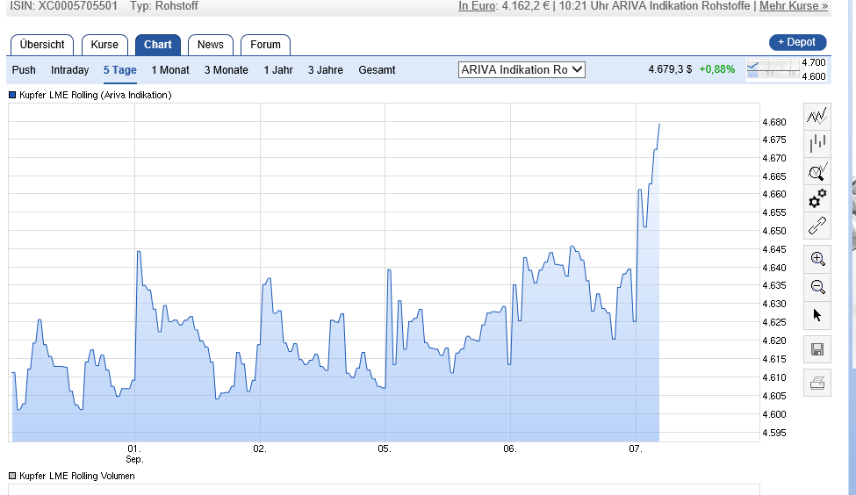Open ARIVA Indikation exchange dropdown
Image resolution: width=856 pixels, height=495 pixels.
point(522,70)
